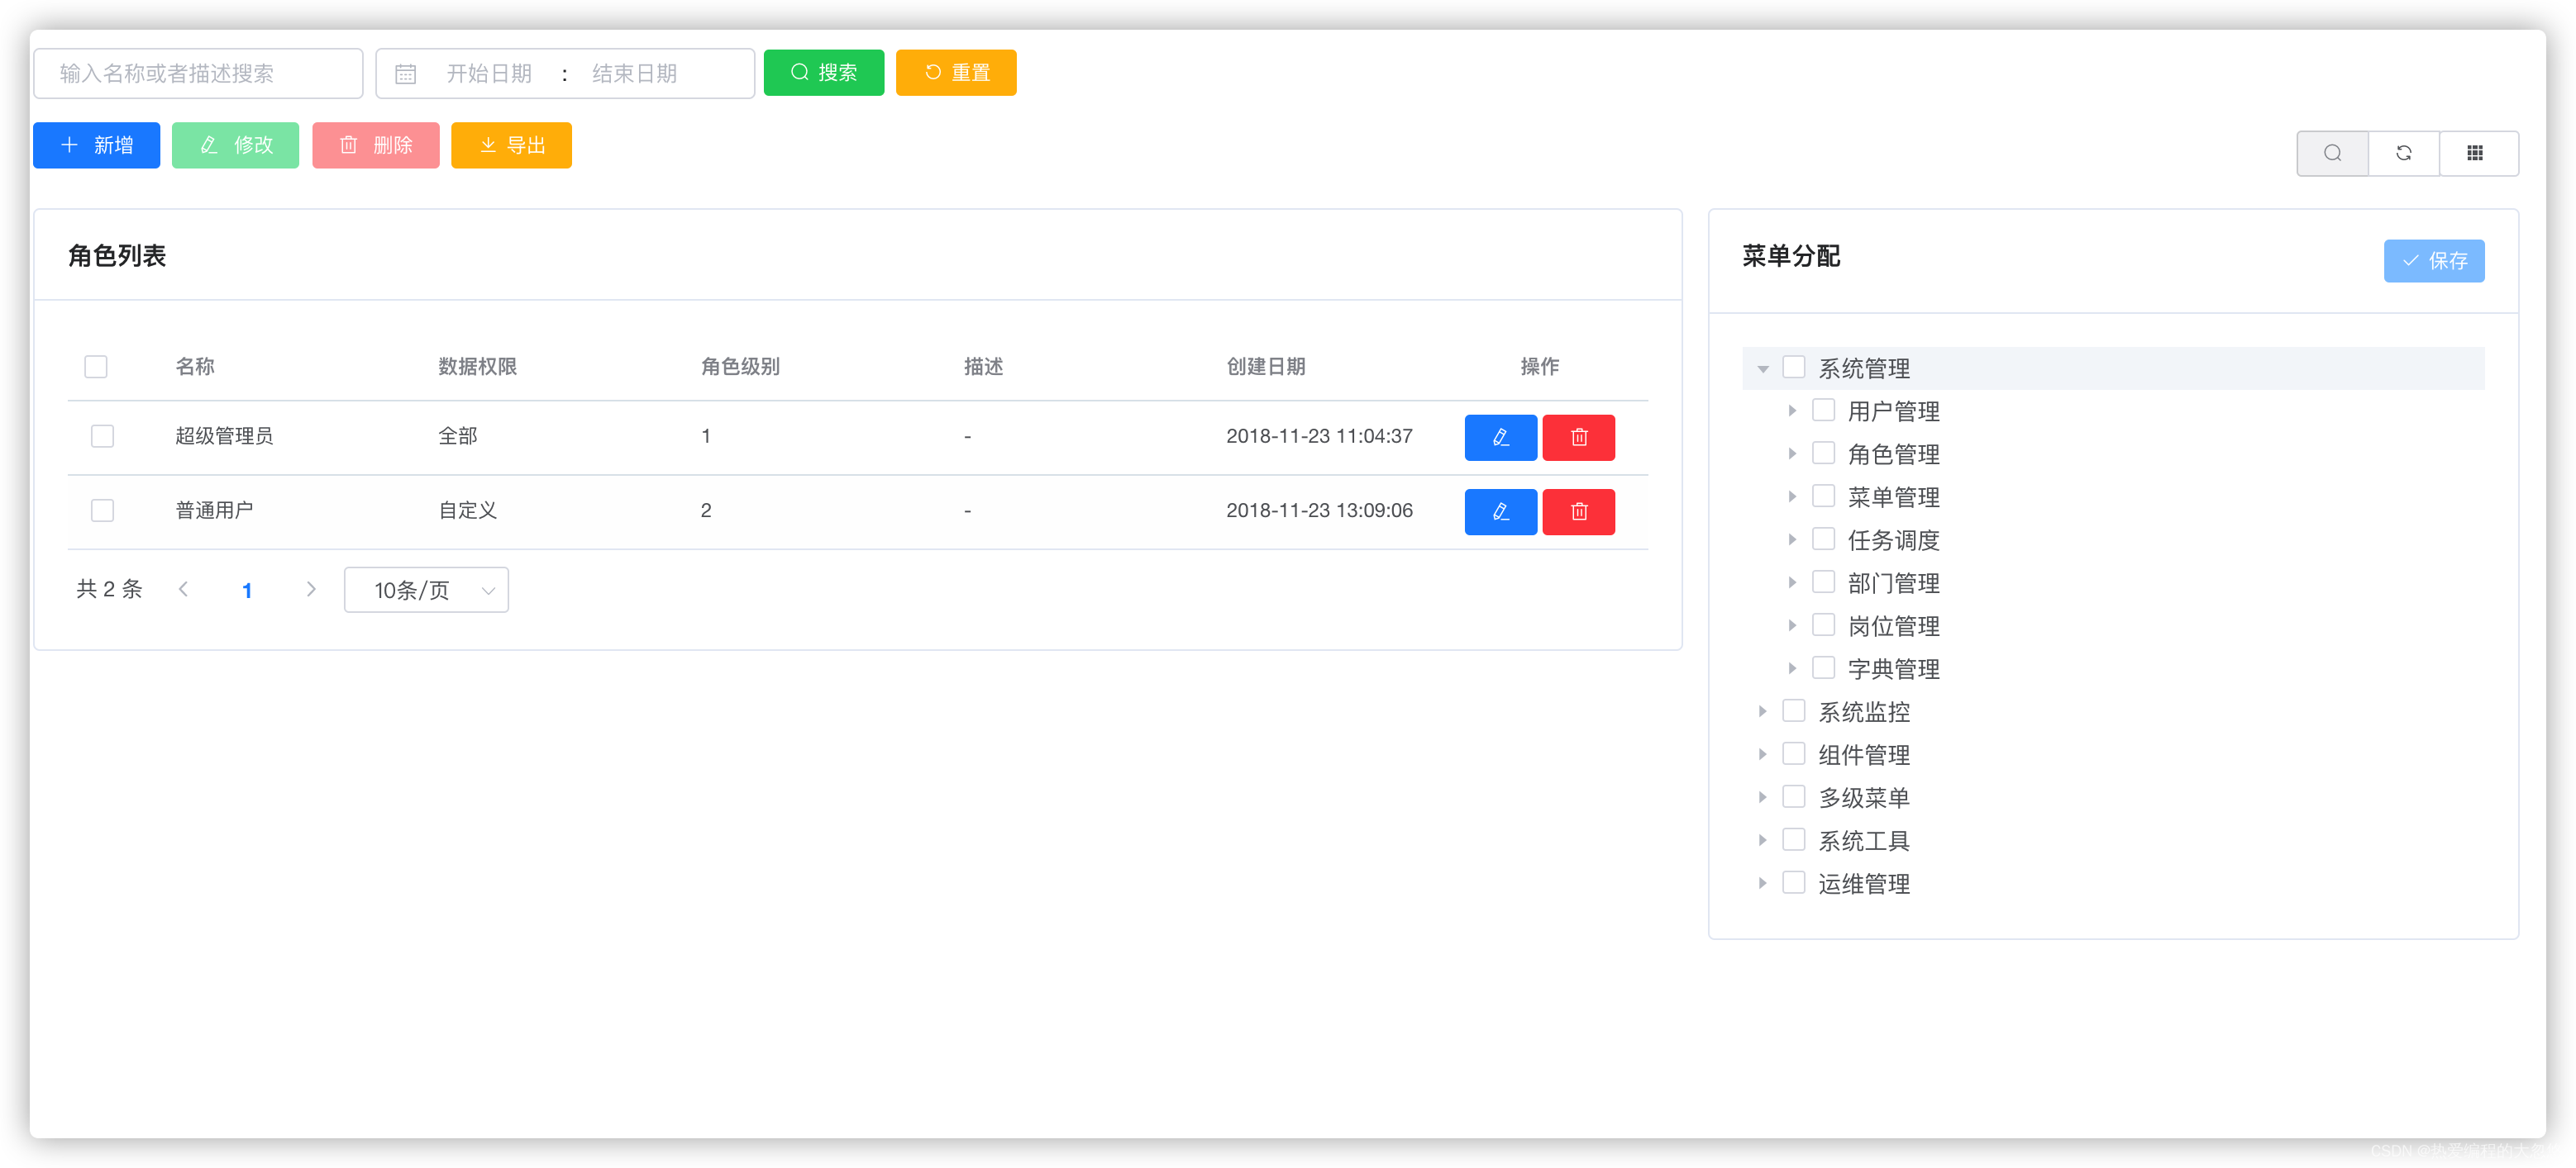Click the calendar icon in the date range picker
Image resolution: width=2576 pixels, height=1168 pixels.
[406, 73]
